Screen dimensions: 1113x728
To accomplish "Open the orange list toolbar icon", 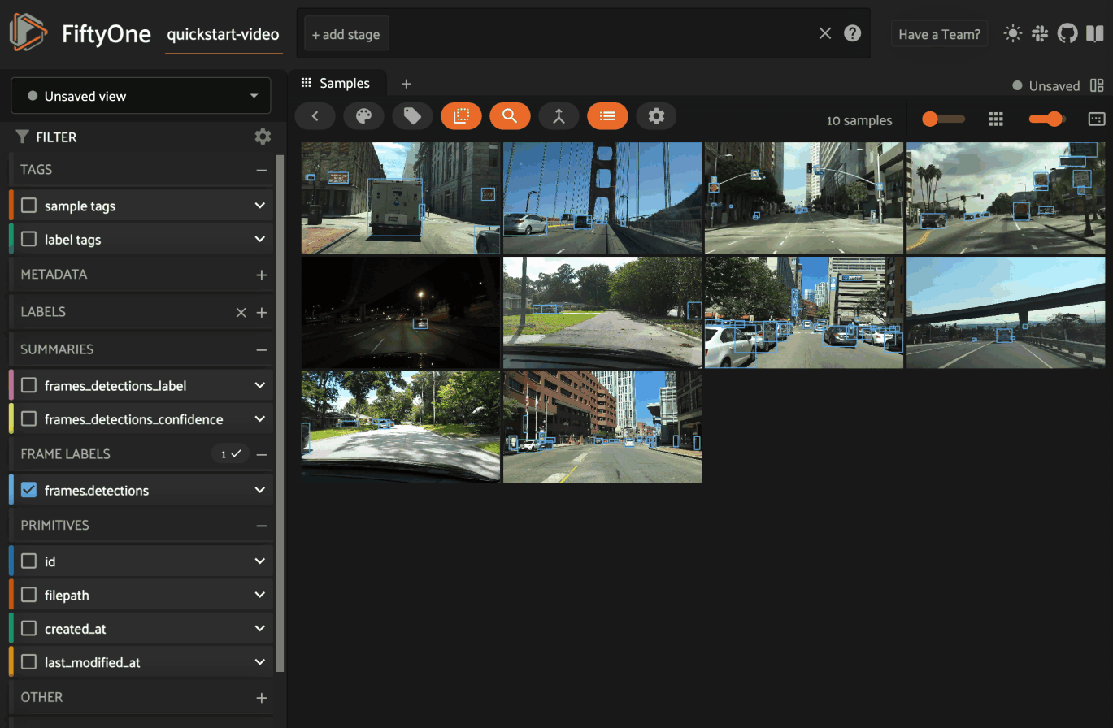I will click(607, 116).
